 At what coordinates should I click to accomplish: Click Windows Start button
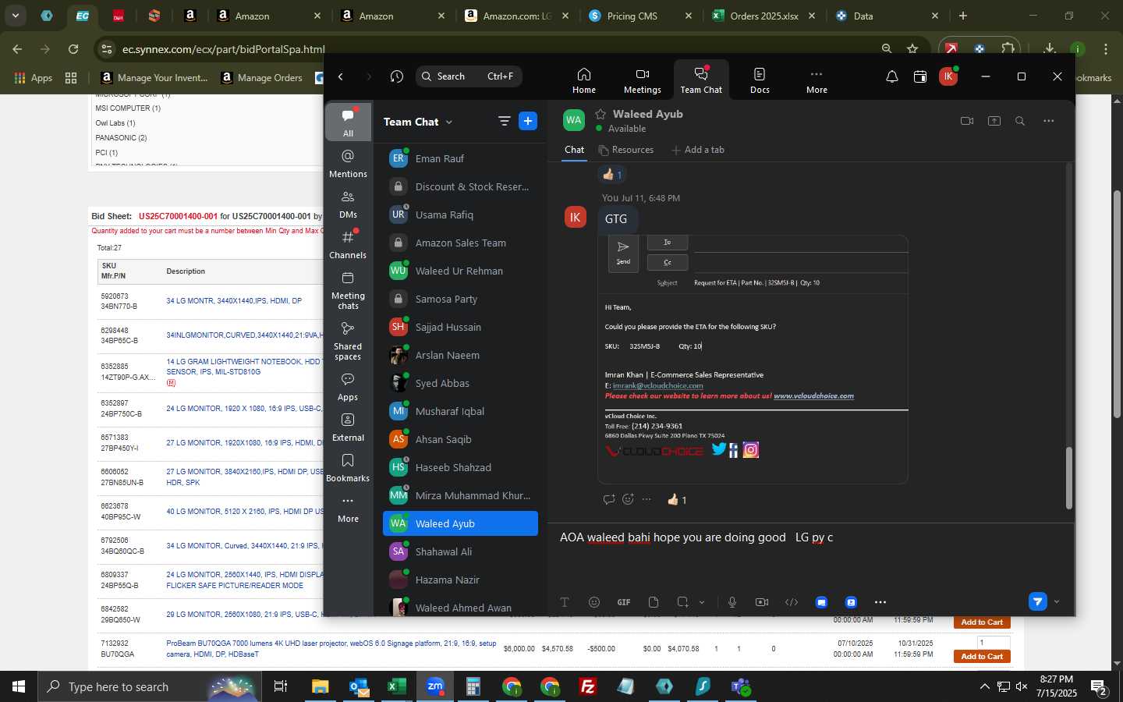point(19,686)
